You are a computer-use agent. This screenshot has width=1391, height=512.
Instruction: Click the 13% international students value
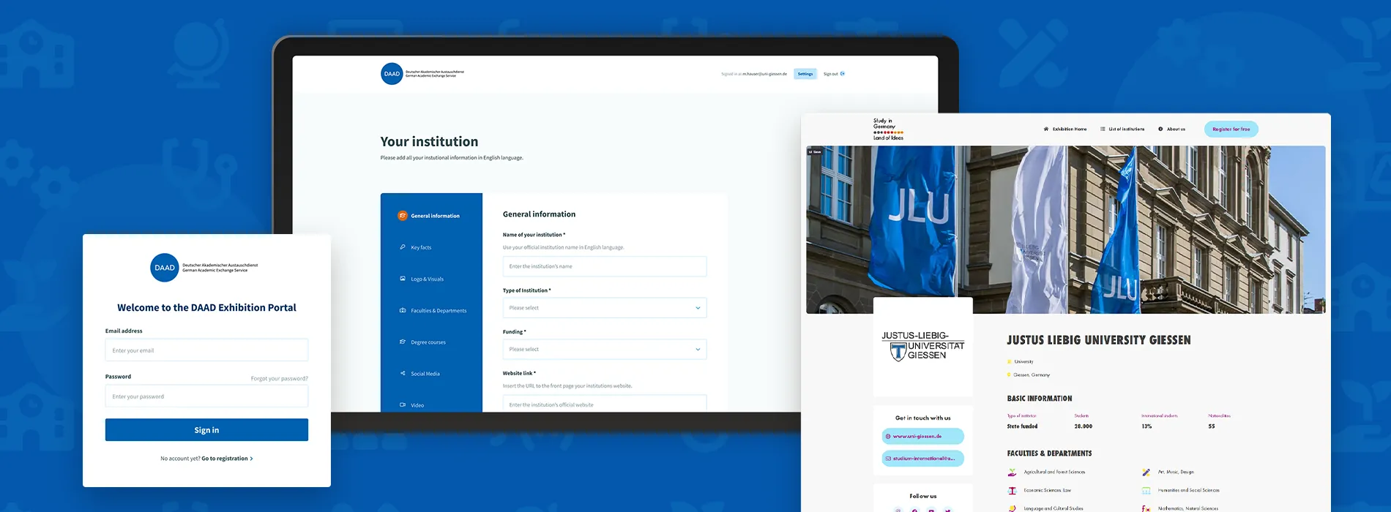click(1146, 426)
